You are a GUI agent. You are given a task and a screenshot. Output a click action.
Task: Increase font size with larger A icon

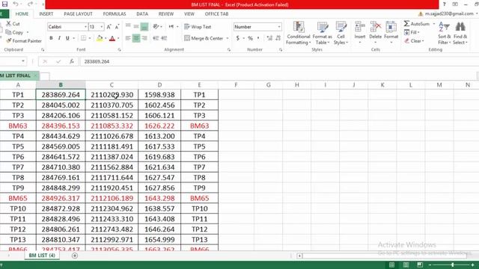(109, 27)
